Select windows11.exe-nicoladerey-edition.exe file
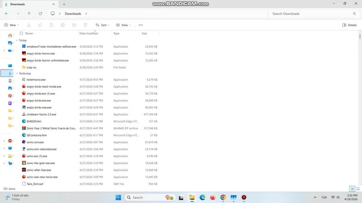Image resolution: width=362 pixels, height=203 pixels. pyautogui.click(x=51, y=47)
